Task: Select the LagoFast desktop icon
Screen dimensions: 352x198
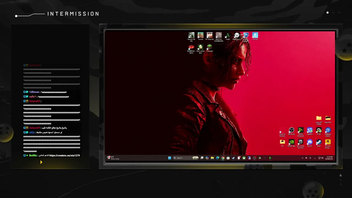Action: click(310, 131)
